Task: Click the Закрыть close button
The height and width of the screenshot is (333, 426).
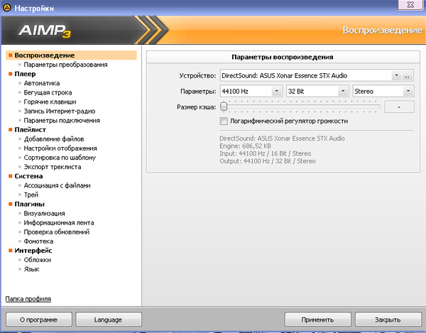Action: point(388,320)
